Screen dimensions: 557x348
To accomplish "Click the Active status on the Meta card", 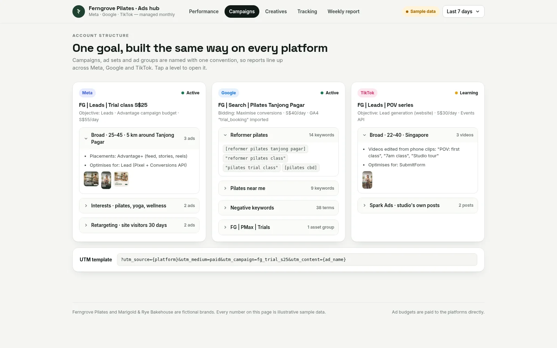I will (x=190, y=93).
